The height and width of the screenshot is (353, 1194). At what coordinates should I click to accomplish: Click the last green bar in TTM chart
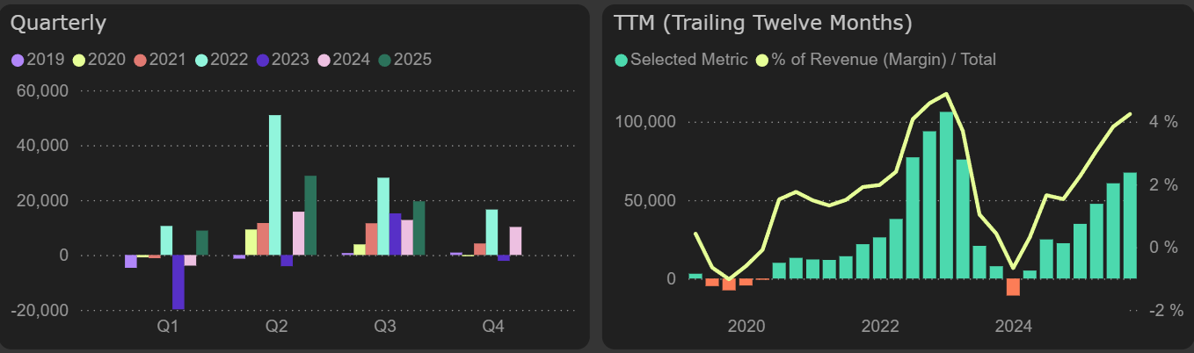tap(1130, 226)
